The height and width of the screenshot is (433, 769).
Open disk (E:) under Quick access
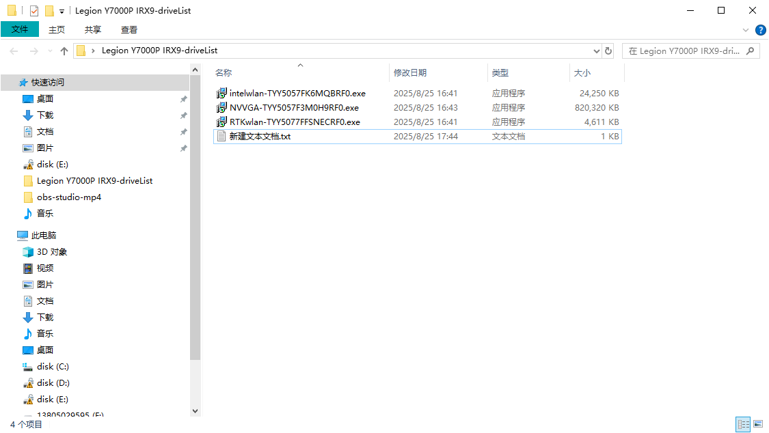point(52,165)
